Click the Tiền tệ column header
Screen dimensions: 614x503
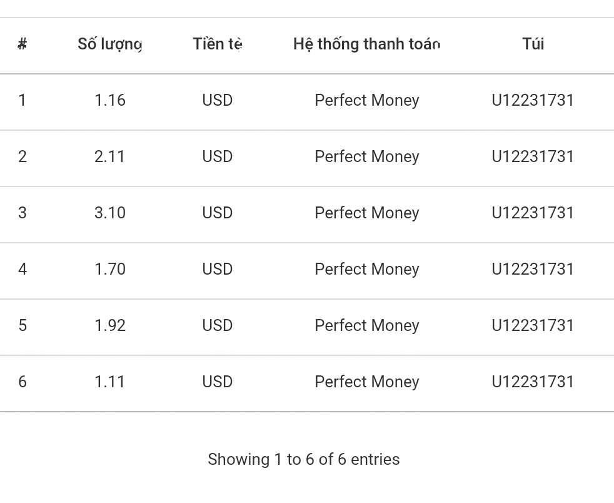tap(217, 44)
